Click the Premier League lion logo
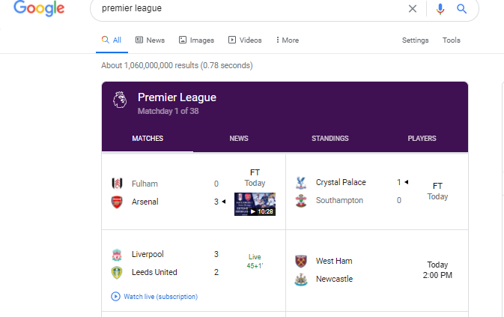The width and height of the screenshot is (504, 317). pos(120,100)
